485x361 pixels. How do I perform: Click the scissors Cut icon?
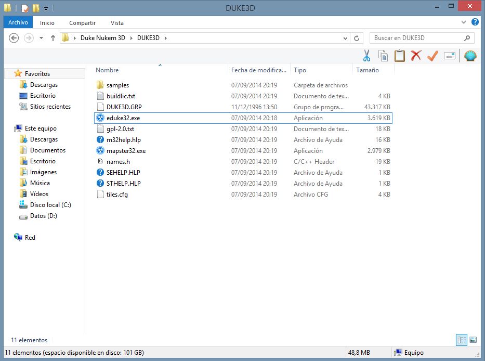tap(366, 56)
